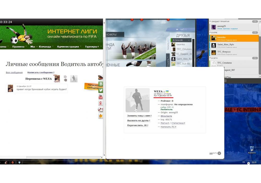261x183 pixels.
Task: Click the 'Написать сообщение' link
Action: pos(40,72)
